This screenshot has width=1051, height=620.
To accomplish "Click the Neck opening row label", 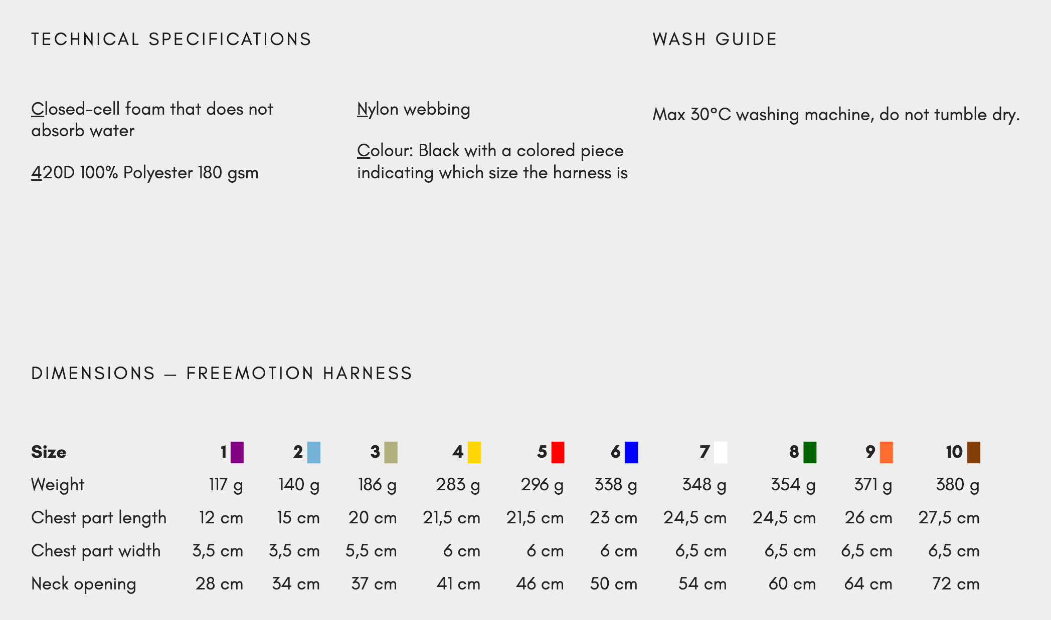I will point(84,584).
